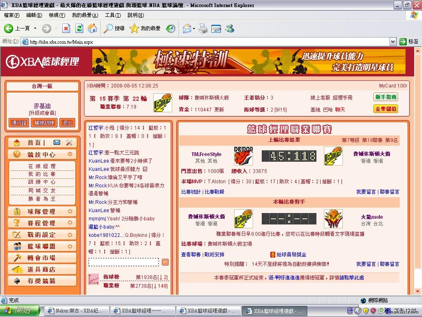The image size is (422, 317).
Task: Click the orange chat send button
Action: pyautogui.click(x=165, y=262)
